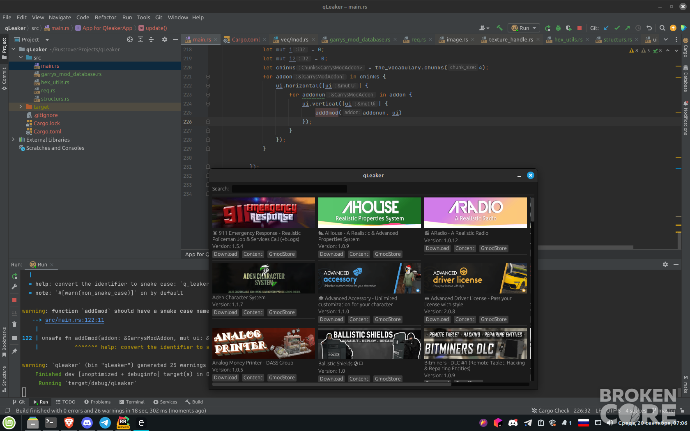Image resolution: width=690 pixels, height=431 pixels.
Task: Expand the target folder in tree
Action: [21, 107]
